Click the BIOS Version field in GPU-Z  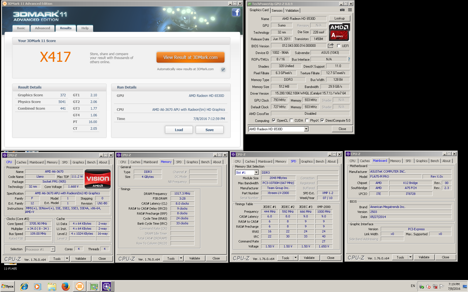tap(299, 46)
